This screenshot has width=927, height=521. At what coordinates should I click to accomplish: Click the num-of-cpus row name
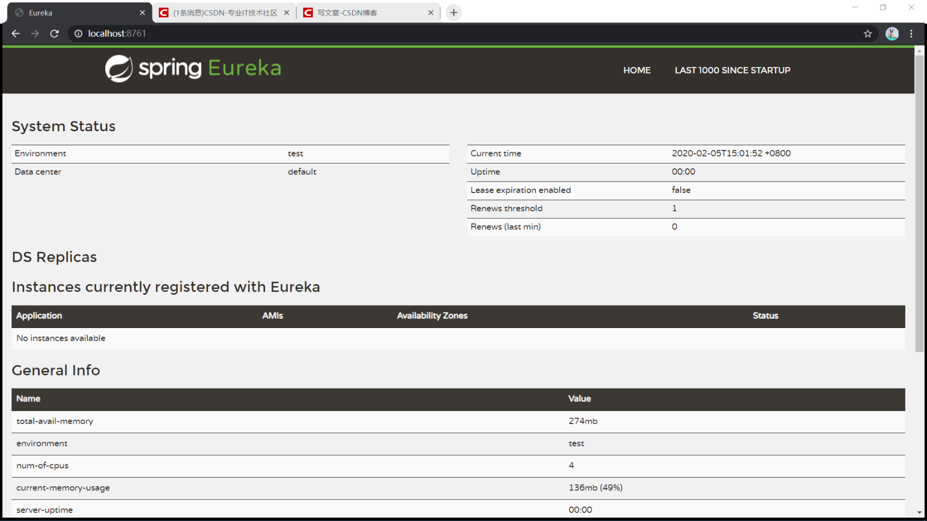[x=42, y=465]
